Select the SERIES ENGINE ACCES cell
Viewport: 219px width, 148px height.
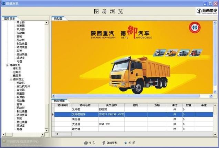pos(111,114)
